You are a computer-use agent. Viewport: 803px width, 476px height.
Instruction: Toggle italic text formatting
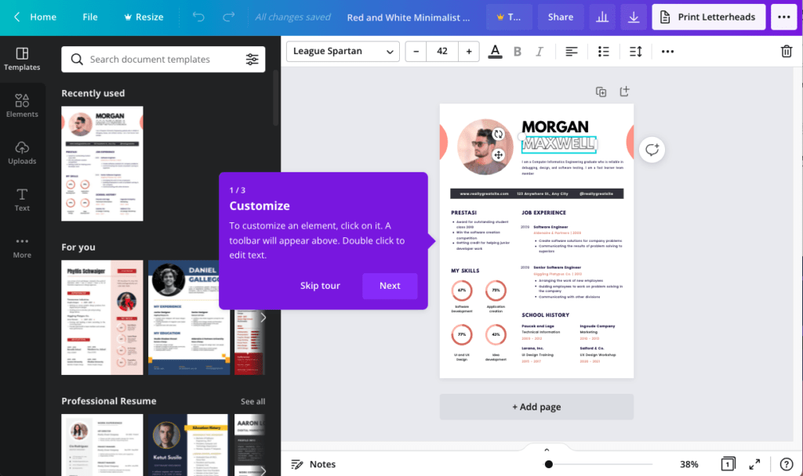pyautogui.click(x=540, y=52)
